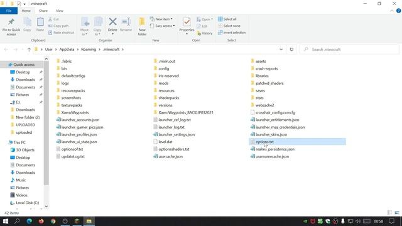
Task: Select the optionsof.txt file
Action: [72, 149]
